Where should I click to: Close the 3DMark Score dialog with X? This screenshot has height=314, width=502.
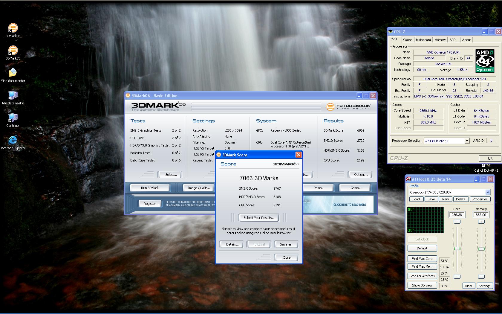point(298,155)
